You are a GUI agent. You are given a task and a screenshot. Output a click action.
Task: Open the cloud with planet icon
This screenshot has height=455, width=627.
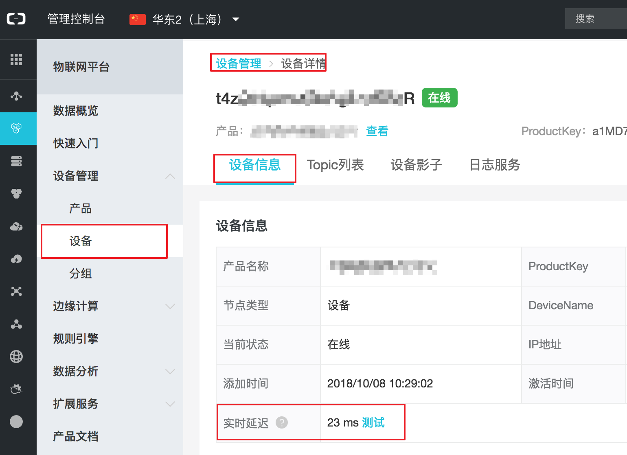[16, 226]
